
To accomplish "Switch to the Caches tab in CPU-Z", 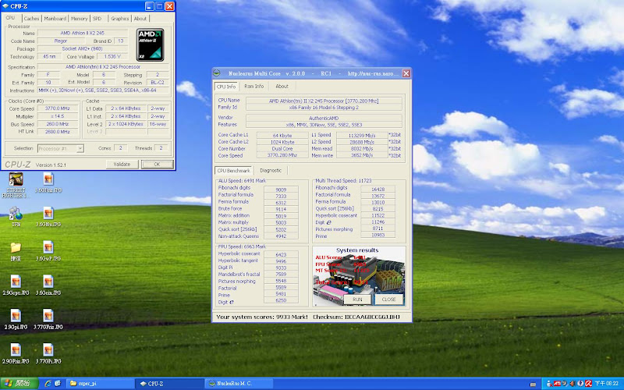I will click(32, 18).
